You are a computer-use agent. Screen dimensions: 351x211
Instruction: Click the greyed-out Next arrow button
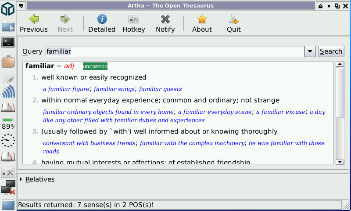click(x=65, y=23)
